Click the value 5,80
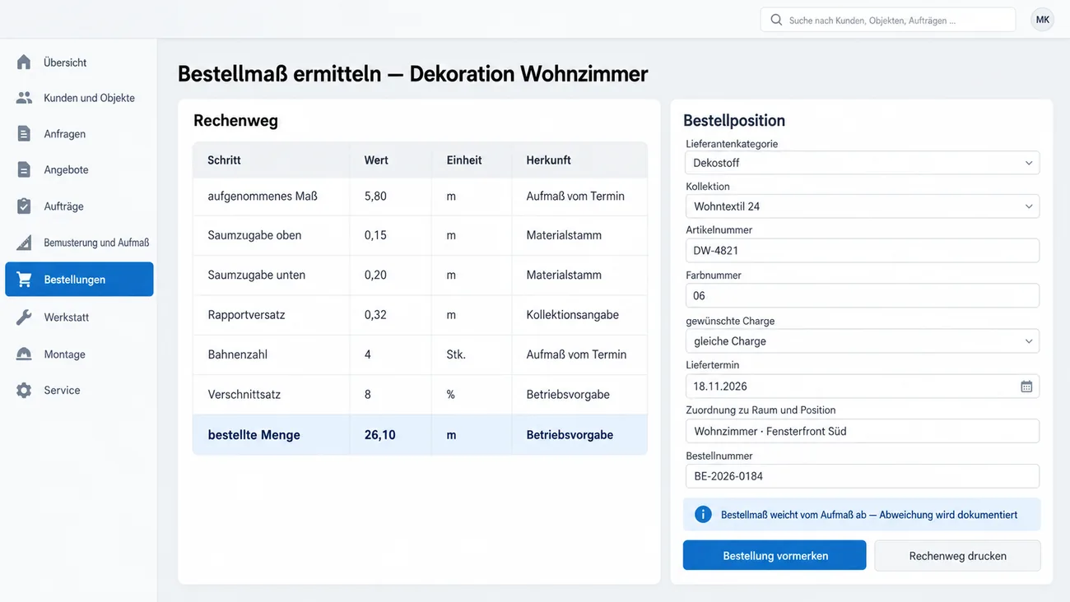Screen dimensions: 1070x602 (375, 196)
